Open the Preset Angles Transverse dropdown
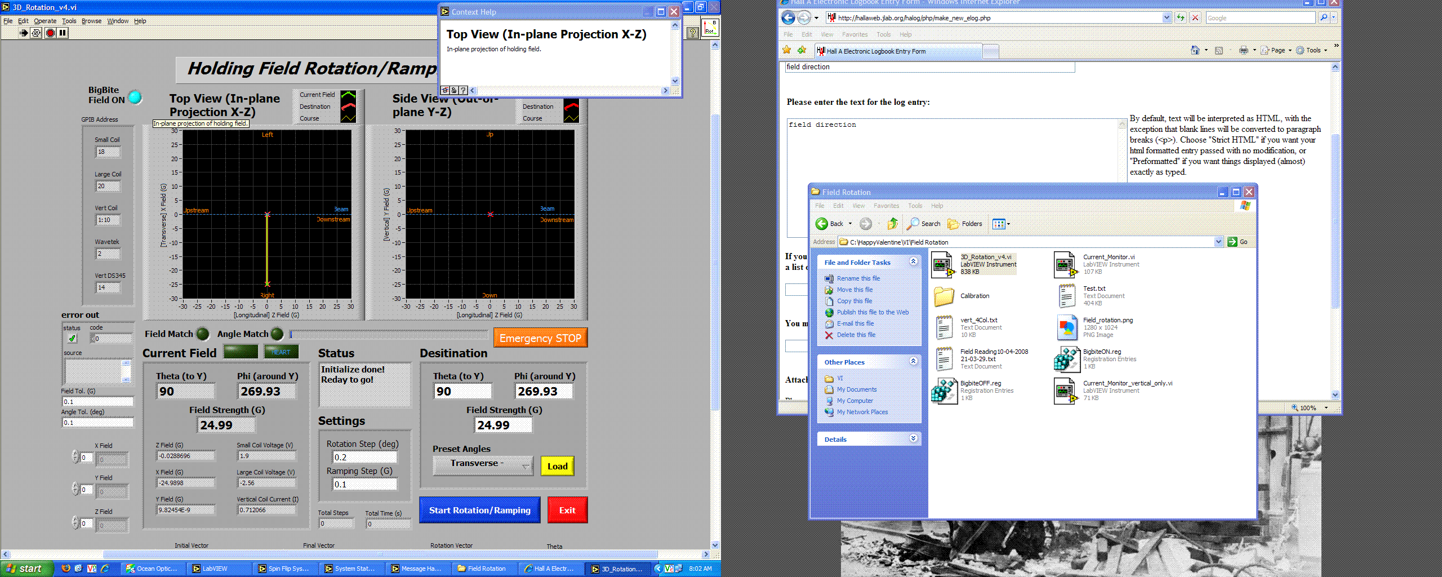 click(x=483, y=465)
